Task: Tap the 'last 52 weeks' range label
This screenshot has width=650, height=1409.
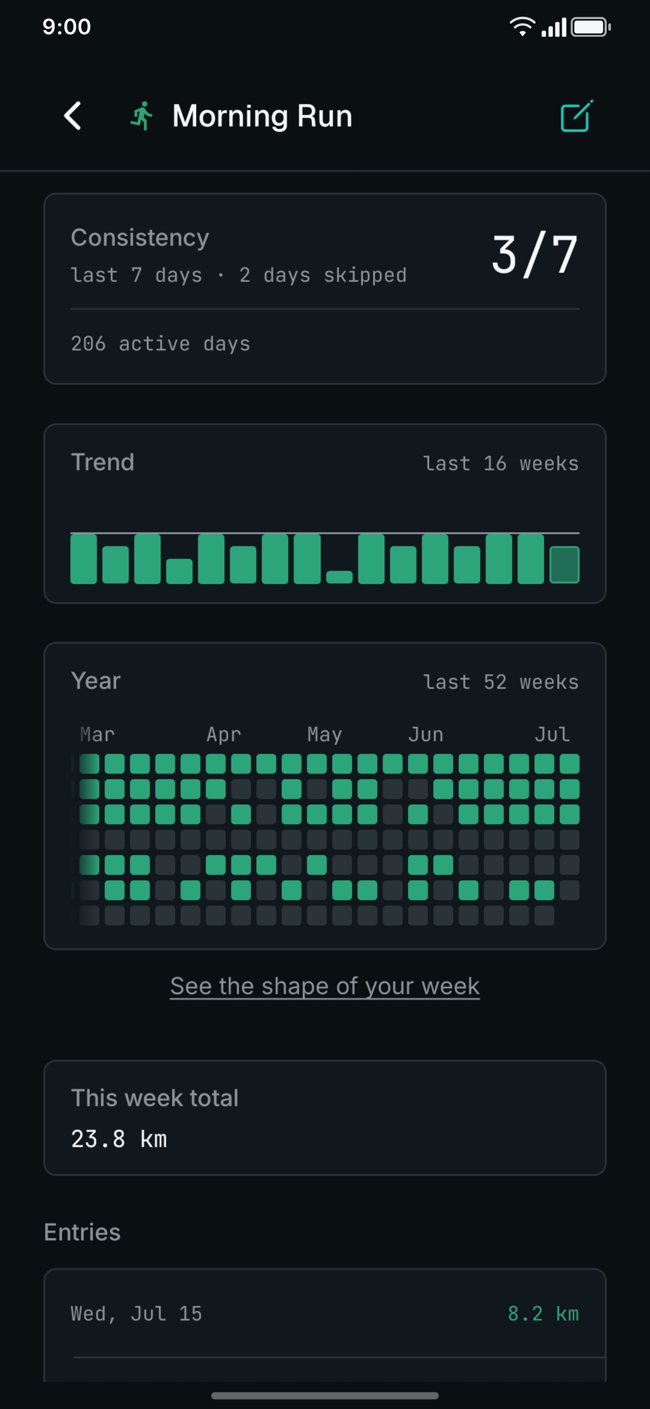Action: tap(501, 682)
